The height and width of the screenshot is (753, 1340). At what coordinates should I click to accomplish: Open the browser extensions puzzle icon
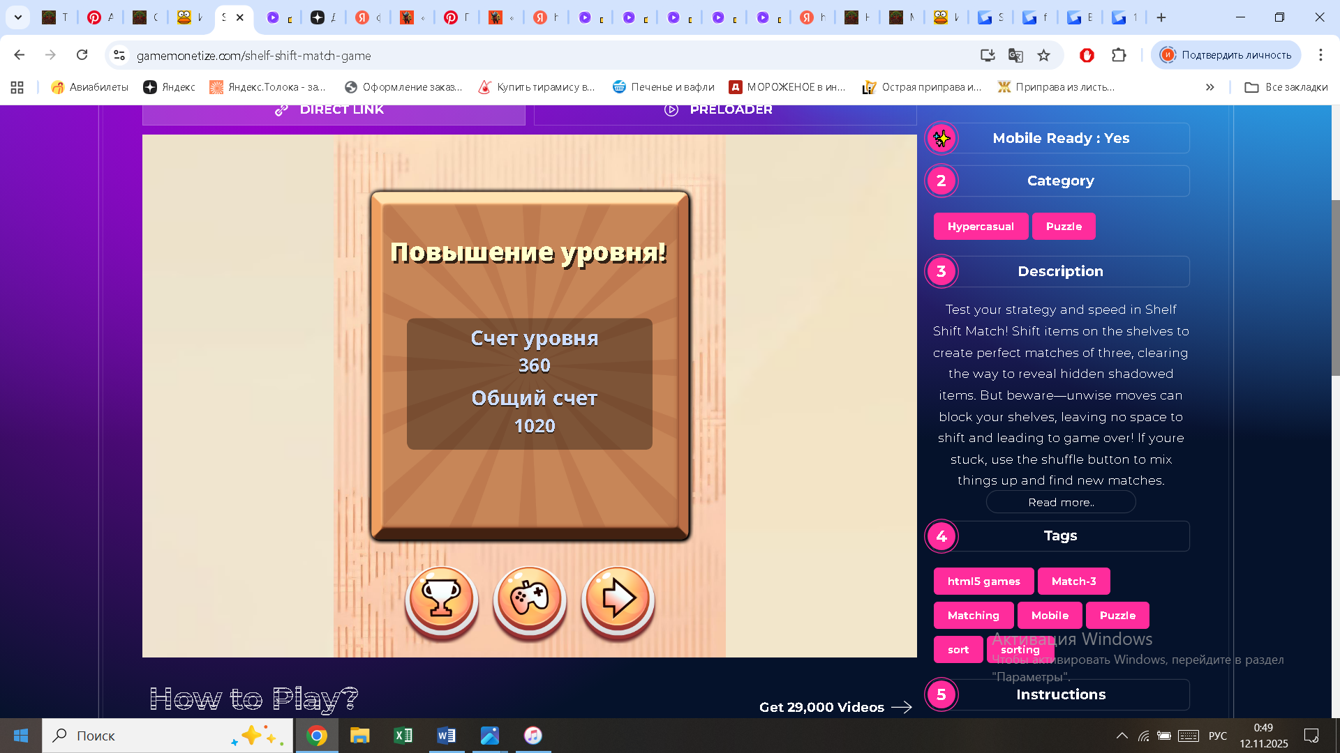coord(1119,55)
